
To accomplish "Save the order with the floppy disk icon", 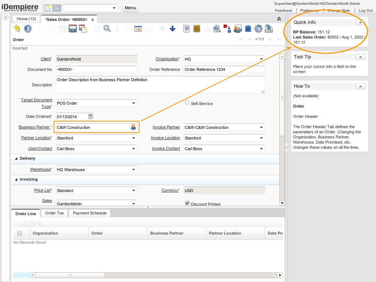I will (x=72, y=29).
